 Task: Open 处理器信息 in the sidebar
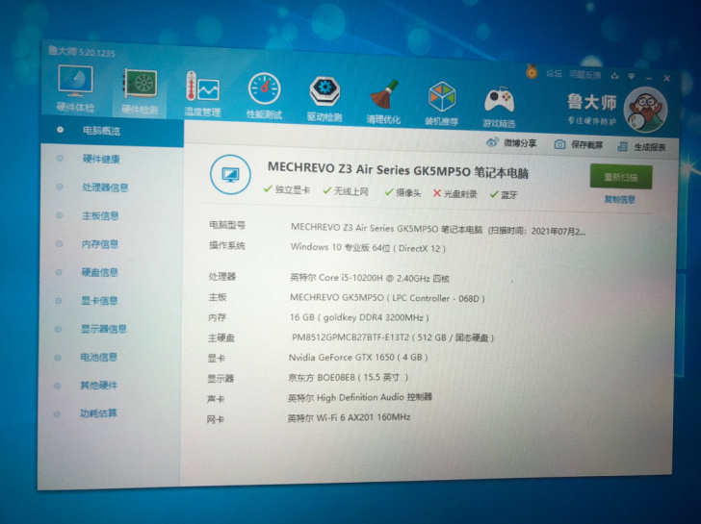pyautogui.click(x=105, y=187)
